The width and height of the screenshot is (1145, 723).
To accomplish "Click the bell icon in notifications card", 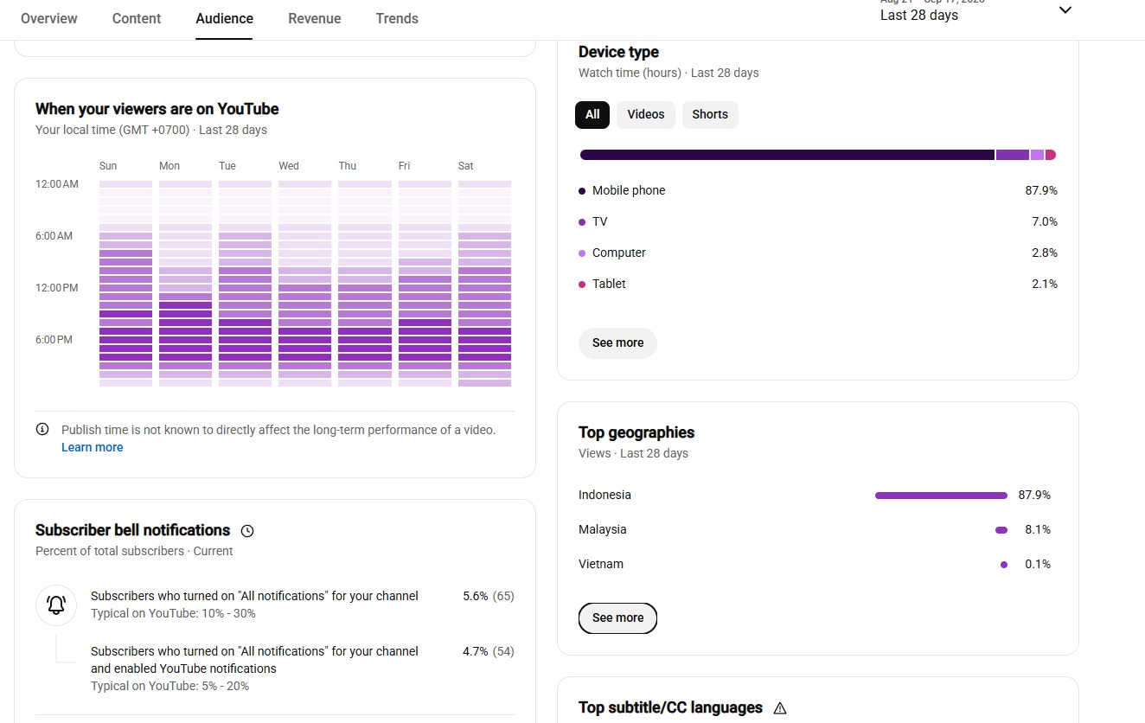I will [56, 605].
